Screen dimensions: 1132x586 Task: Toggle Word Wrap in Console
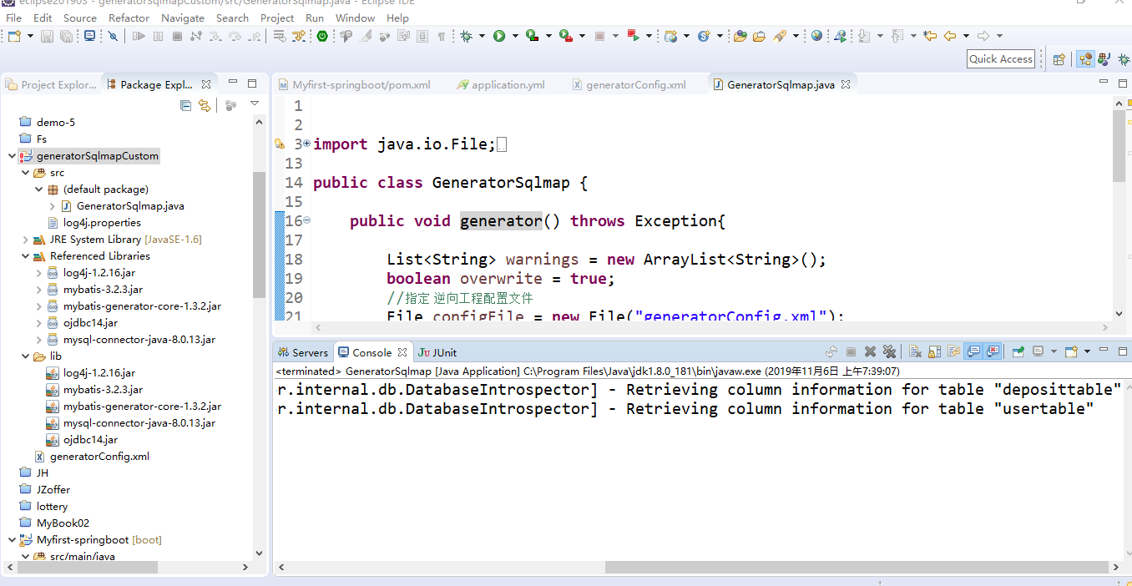pyautogui.click(x=953, y=352)
